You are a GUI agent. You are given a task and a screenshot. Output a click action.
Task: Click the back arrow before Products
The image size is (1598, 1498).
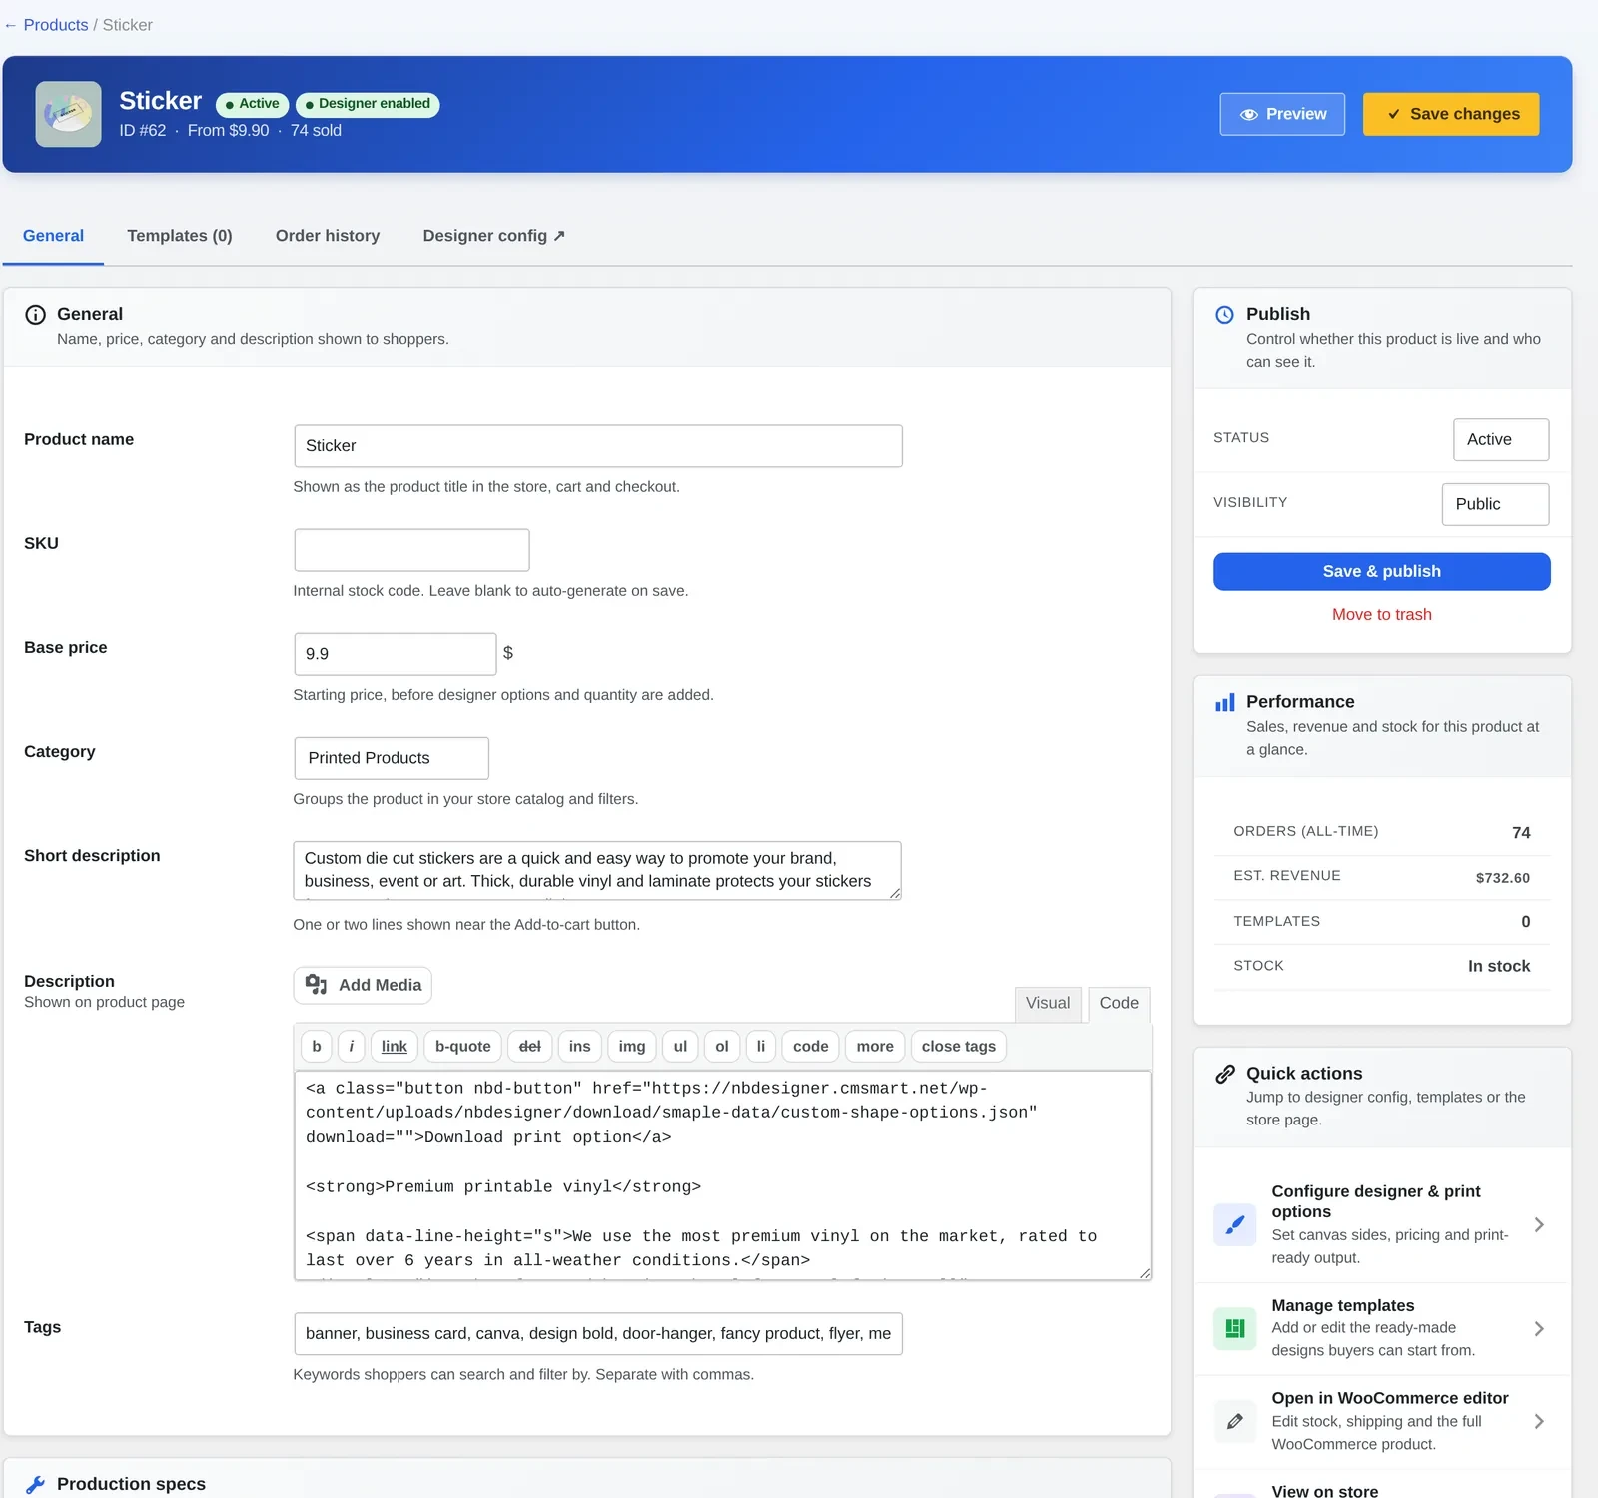pos(10,25)
